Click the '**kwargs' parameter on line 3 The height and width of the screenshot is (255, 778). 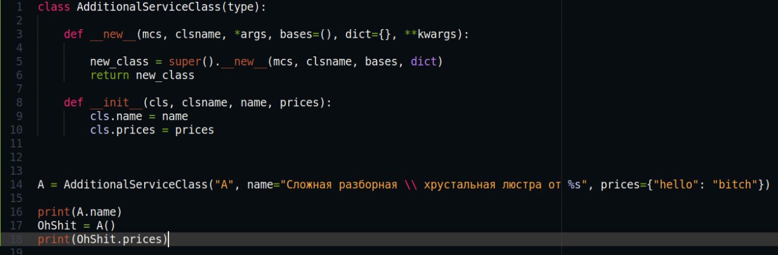[430, 35]
